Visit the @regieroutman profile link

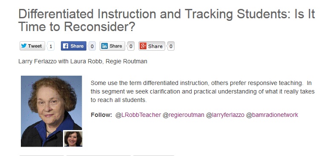[x=184, y=115]
